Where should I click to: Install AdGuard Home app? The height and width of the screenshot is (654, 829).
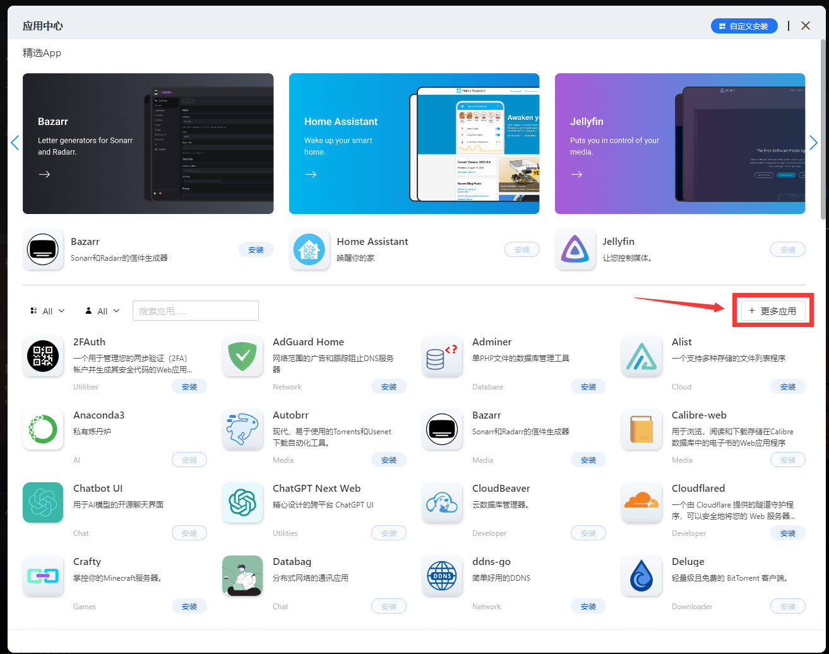[x=389, y=387]
